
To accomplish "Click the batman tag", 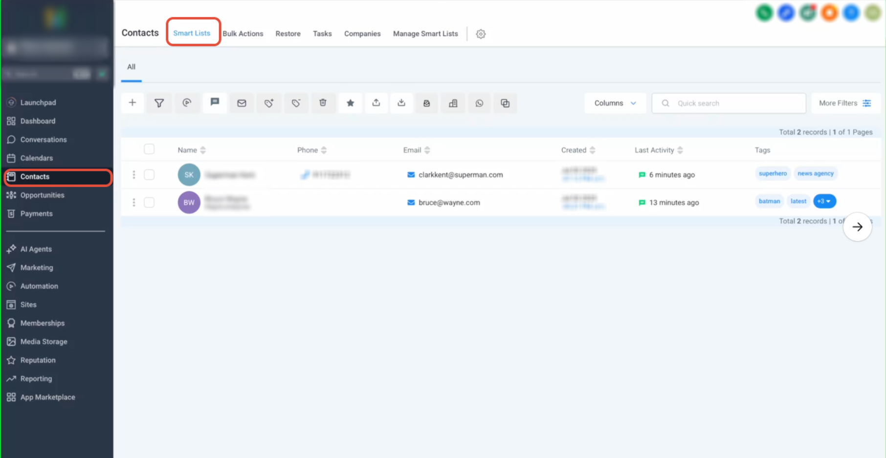I will 769,201.
